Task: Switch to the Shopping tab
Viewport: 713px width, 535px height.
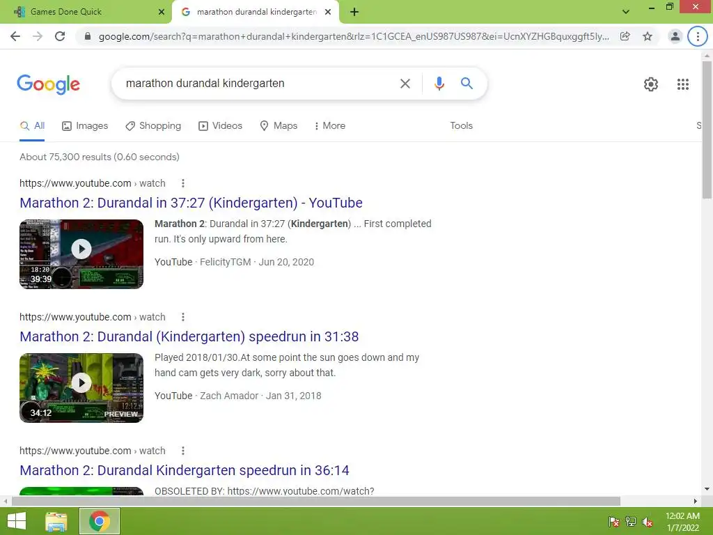Action: point(153,126)
